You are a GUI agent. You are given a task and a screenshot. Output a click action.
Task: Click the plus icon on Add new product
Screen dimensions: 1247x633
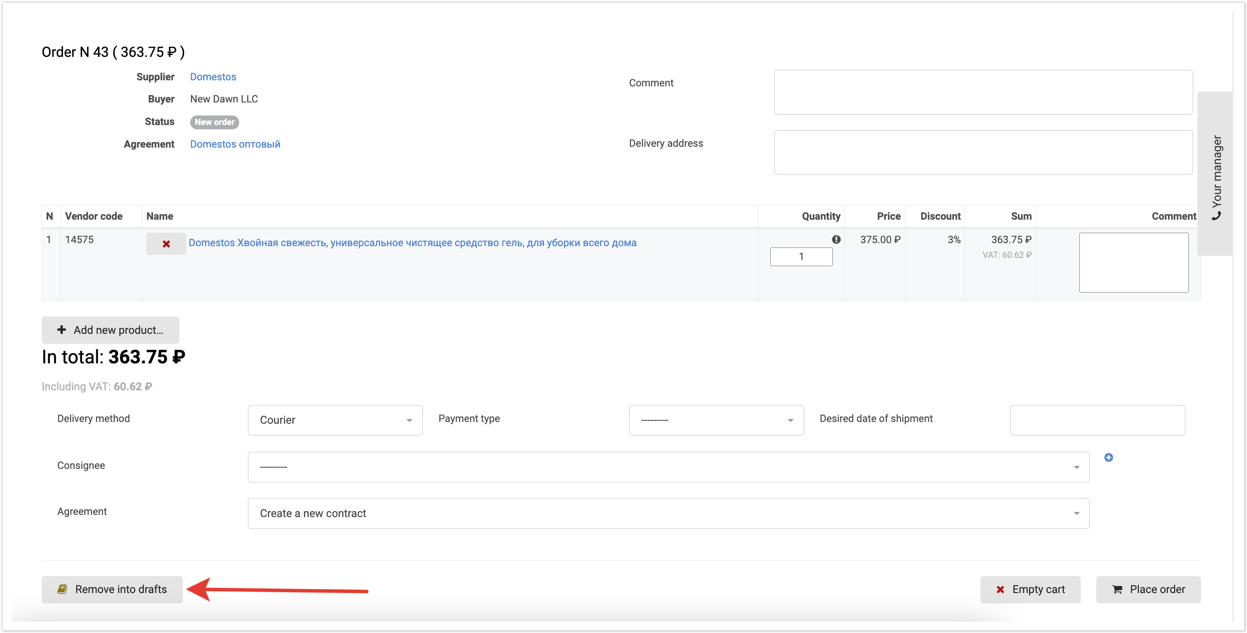pos(62,330)
